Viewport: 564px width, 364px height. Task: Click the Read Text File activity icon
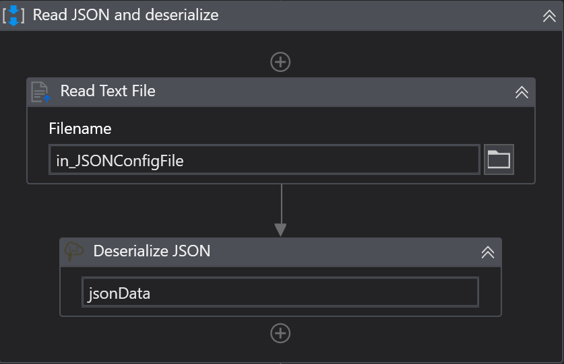coord(42,92)
